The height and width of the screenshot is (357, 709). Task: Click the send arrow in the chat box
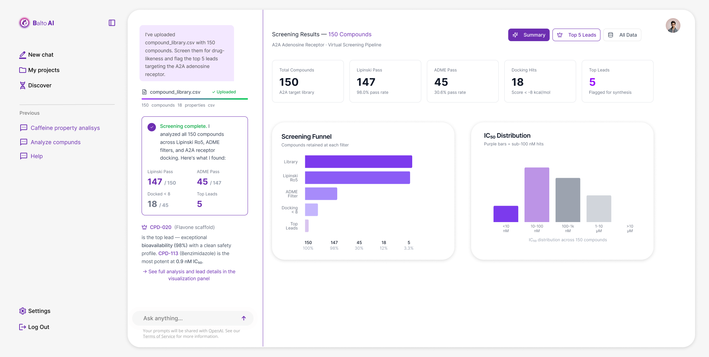(244, 318)
